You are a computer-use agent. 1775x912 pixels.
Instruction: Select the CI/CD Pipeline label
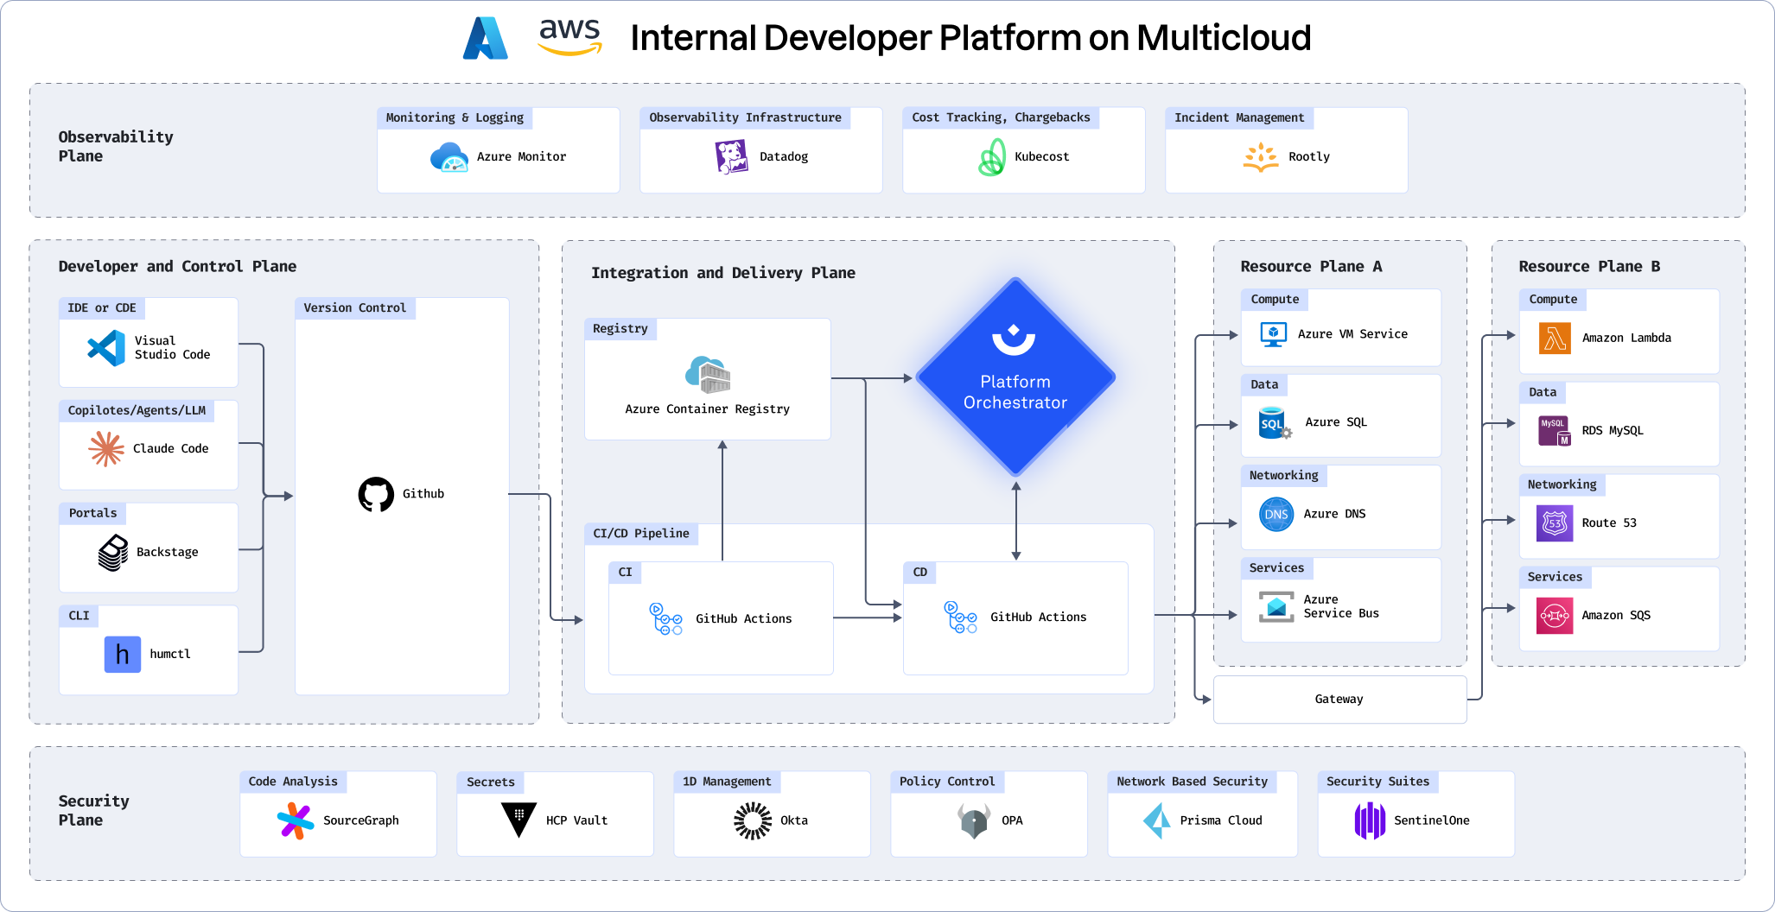[641, 534]
